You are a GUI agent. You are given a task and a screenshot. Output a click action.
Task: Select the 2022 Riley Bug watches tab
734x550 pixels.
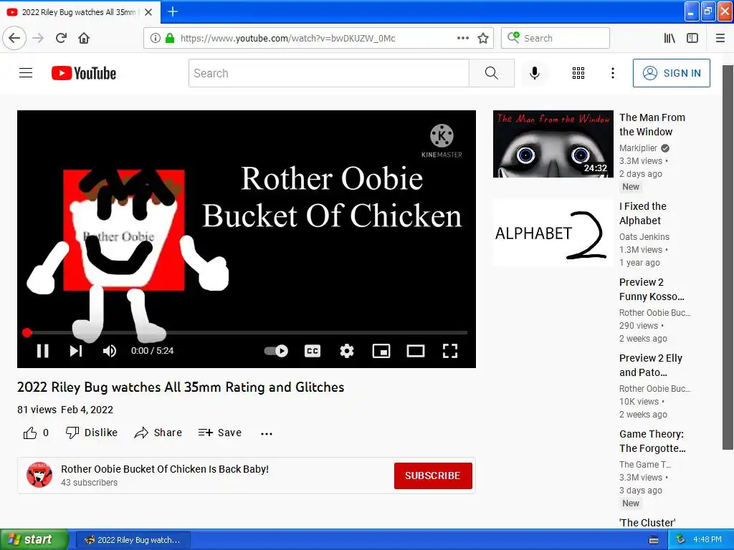tap(80, 12)
